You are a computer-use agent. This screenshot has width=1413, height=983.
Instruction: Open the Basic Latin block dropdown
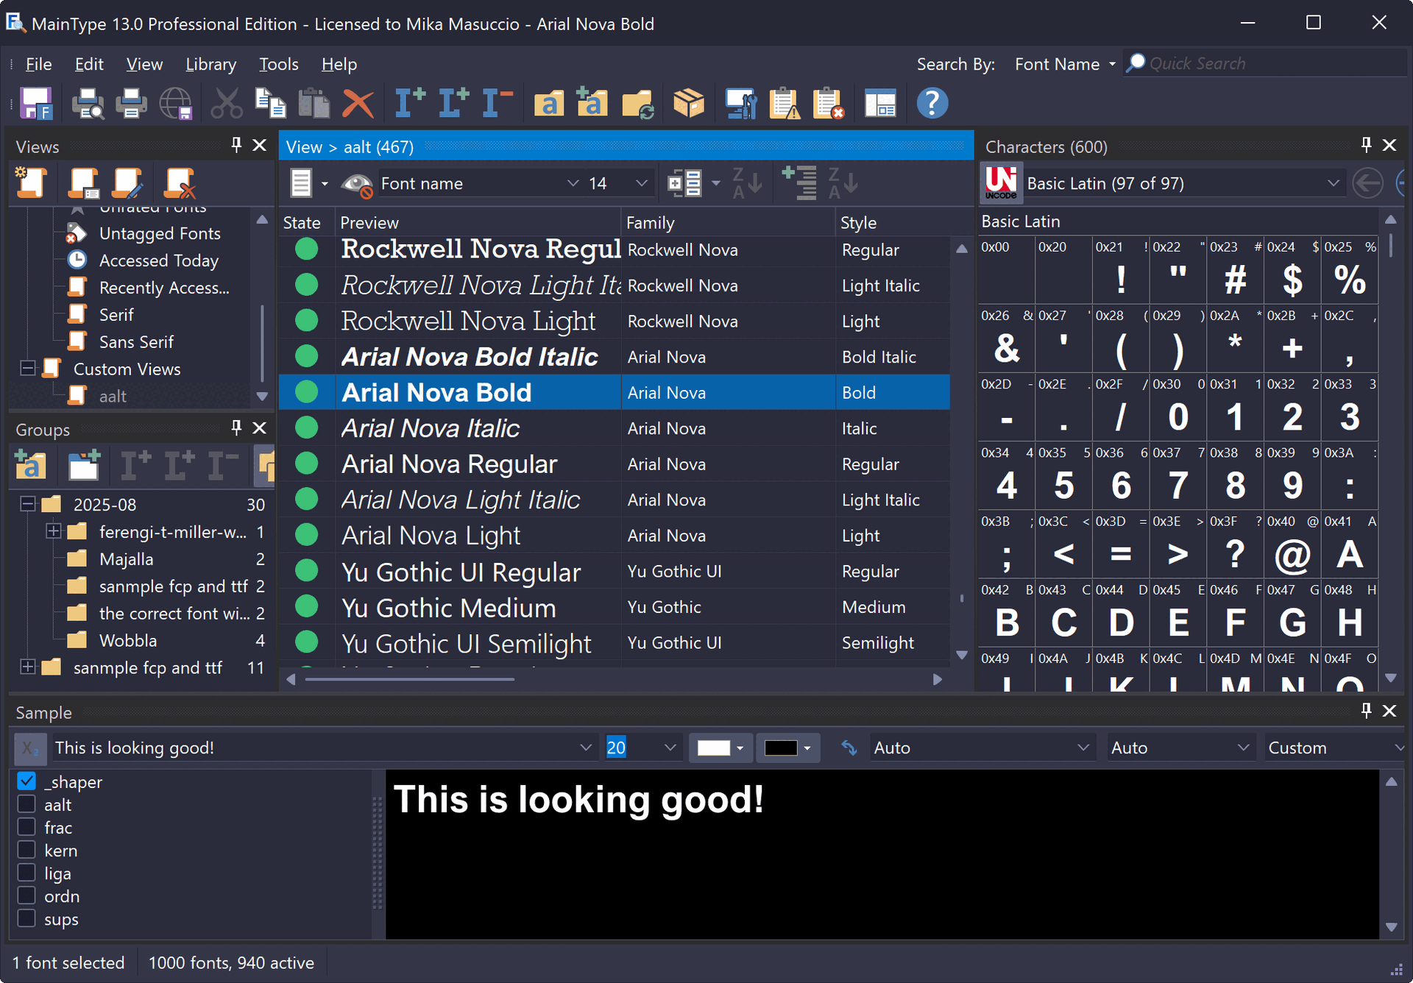[x=1333, y=183]
